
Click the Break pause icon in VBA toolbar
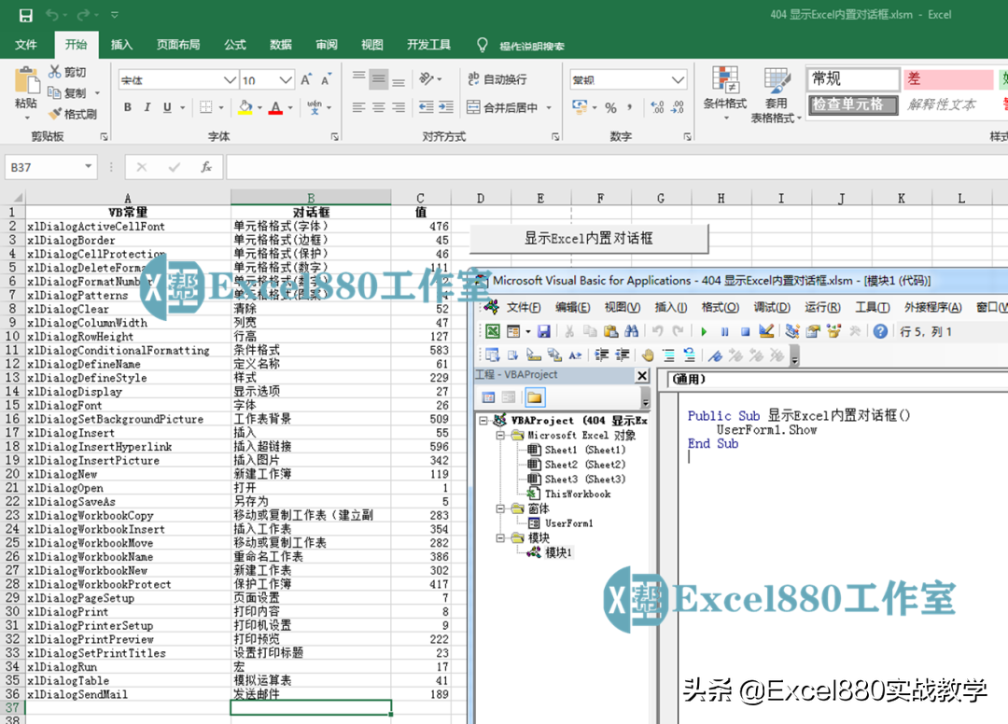(724, 331)
